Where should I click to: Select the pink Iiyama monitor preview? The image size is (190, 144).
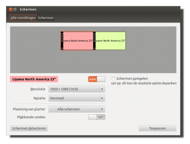tap(77, 41)
